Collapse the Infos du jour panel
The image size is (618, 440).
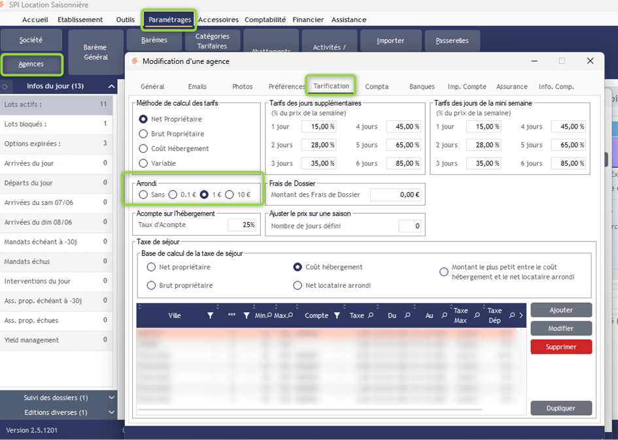click(111, 86)
